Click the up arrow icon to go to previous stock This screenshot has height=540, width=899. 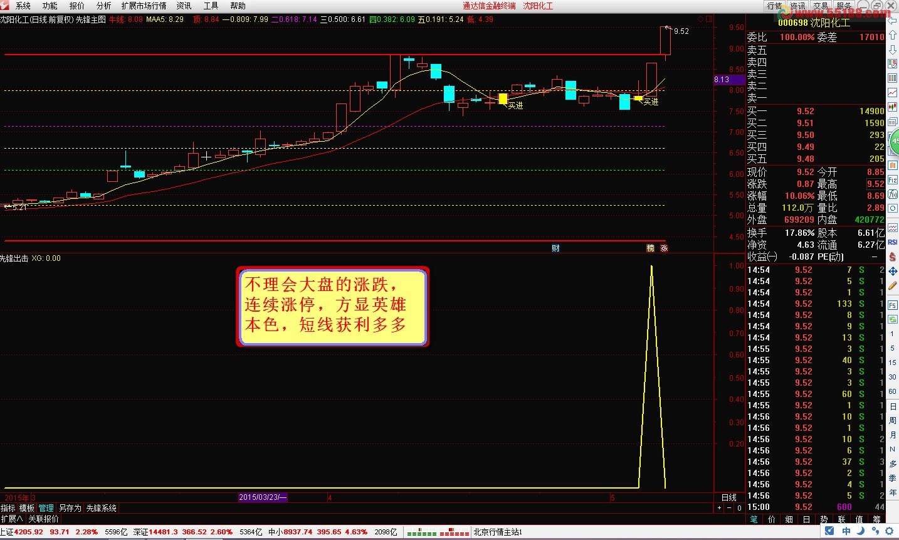(893, 34)
